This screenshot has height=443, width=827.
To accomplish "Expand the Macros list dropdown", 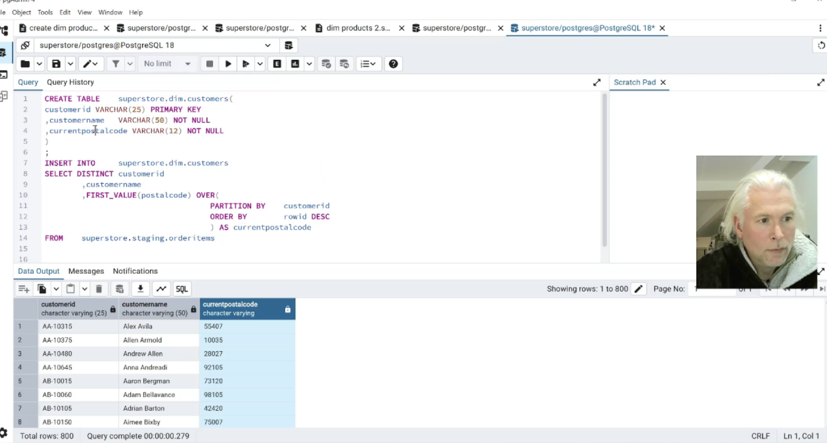I will pos(368,64).
